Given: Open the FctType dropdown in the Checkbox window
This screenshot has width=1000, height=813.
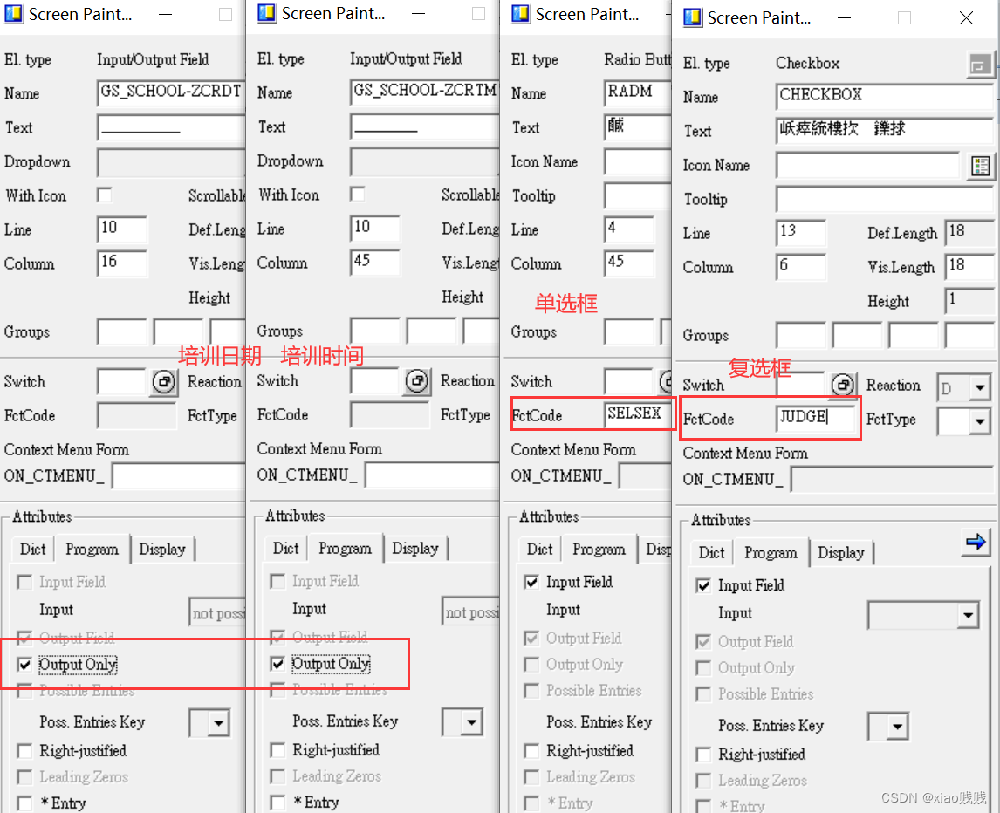Looking at the screenshot, I should [x=963, y=421].
